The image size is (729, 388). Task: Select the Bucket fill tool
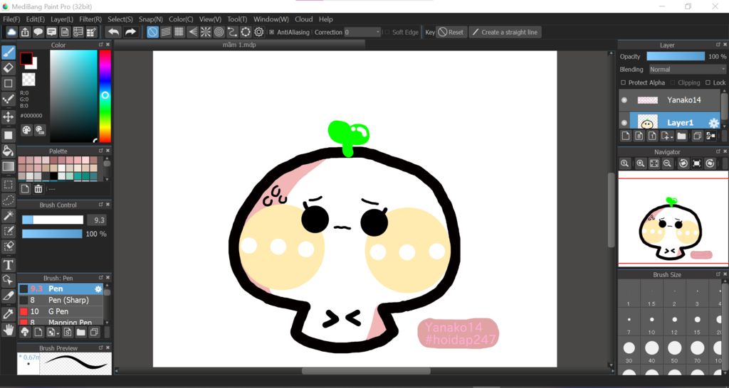(9, 151)
